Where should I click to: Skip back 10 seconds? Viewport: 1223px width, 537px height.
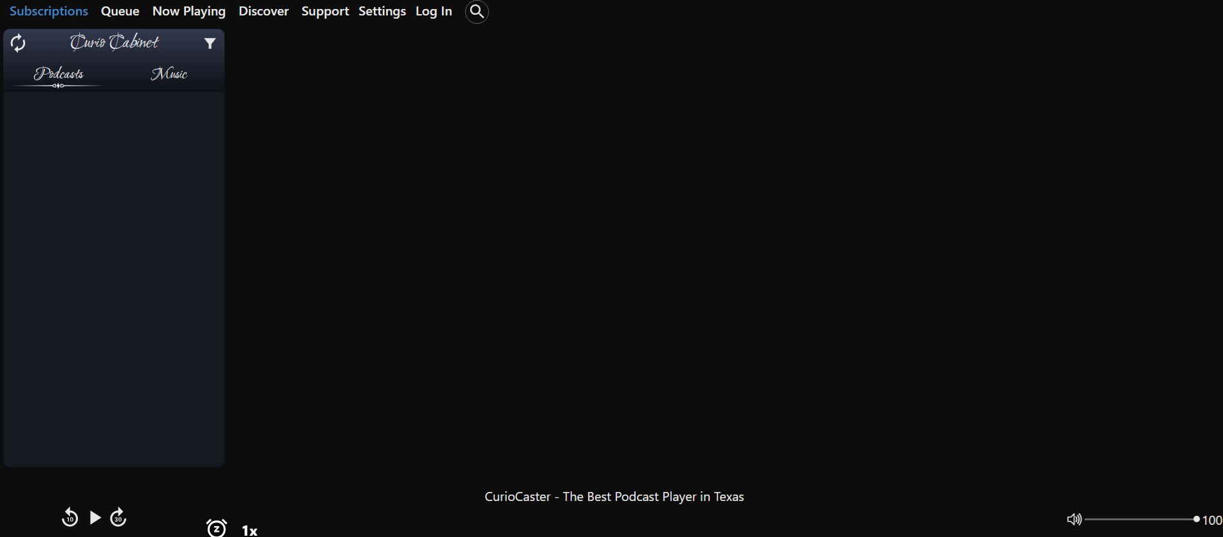(x=69, y=517)
